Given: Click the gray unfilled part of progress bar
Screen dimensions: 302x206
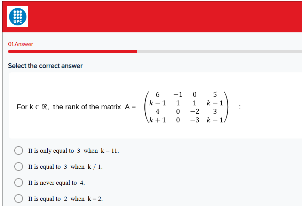Looking at the screenshot, I should (219, 51).
